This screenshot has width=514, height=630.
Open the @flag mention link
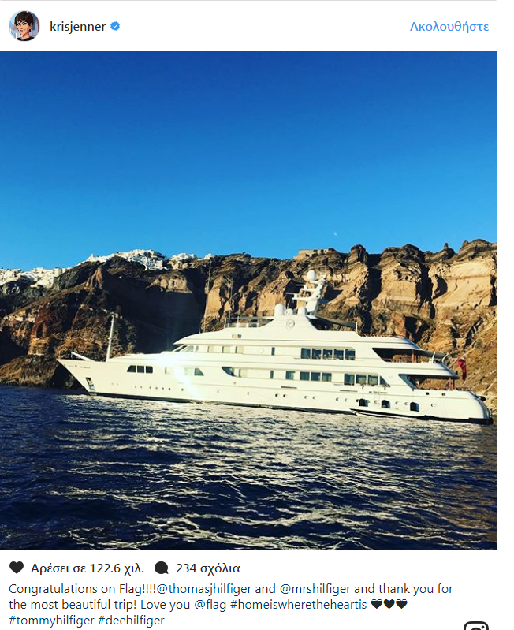(x=210, y=605)
